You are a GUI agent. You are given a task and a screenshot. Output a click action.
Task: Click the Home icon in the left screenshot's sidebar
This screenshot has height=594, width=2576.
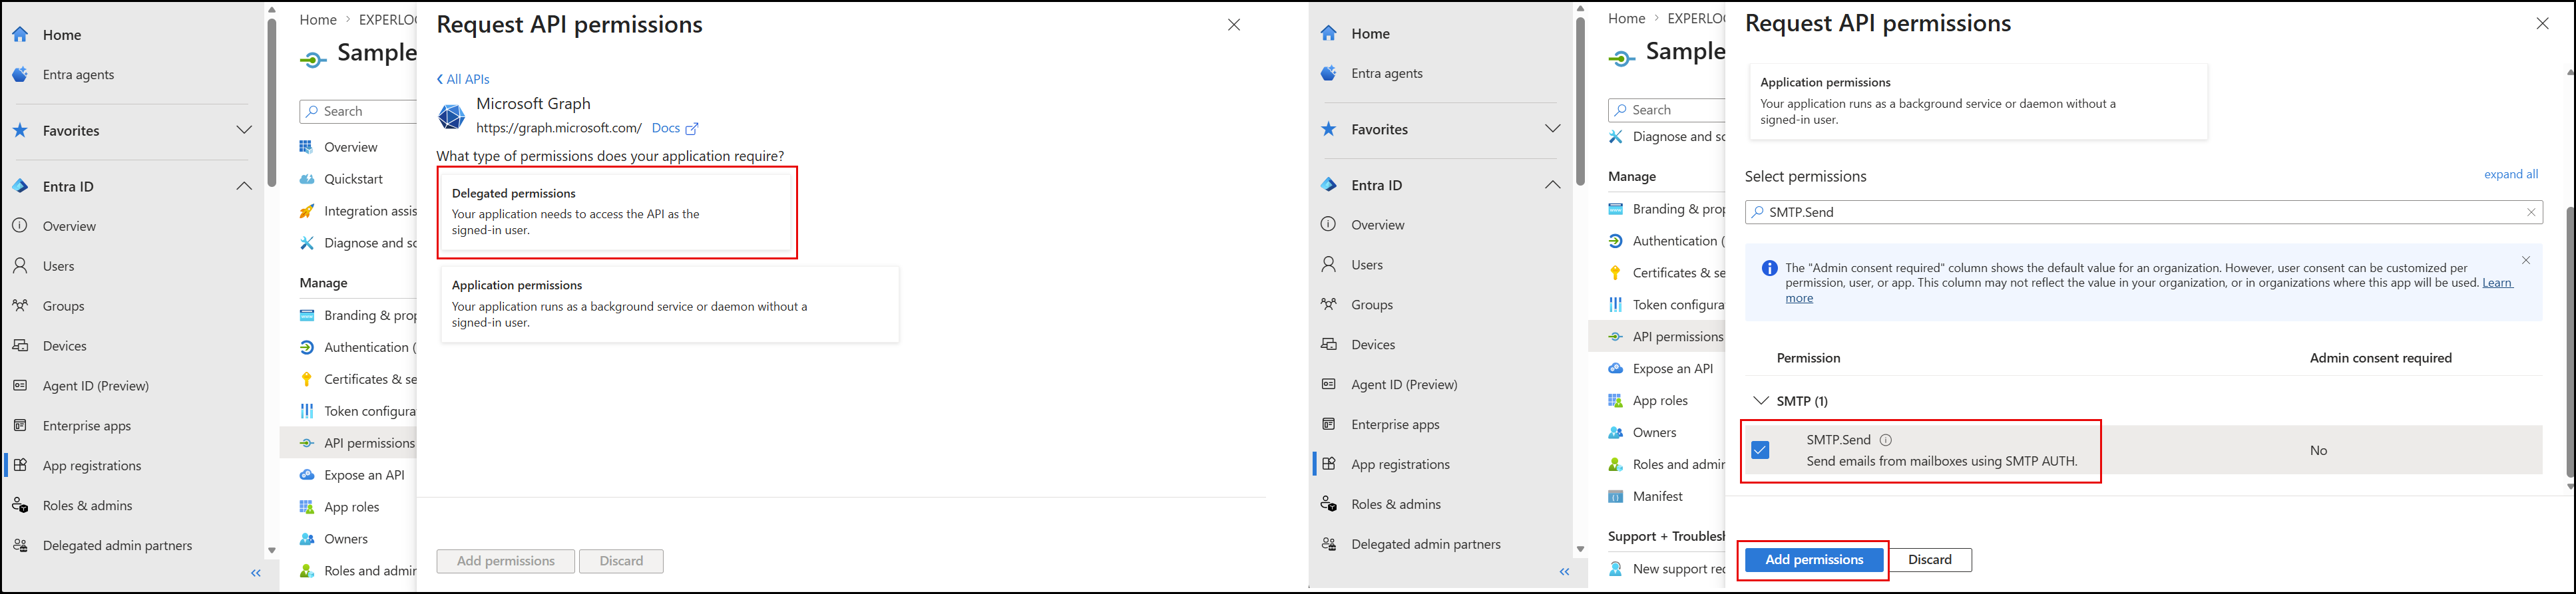(x=20, y=35)
